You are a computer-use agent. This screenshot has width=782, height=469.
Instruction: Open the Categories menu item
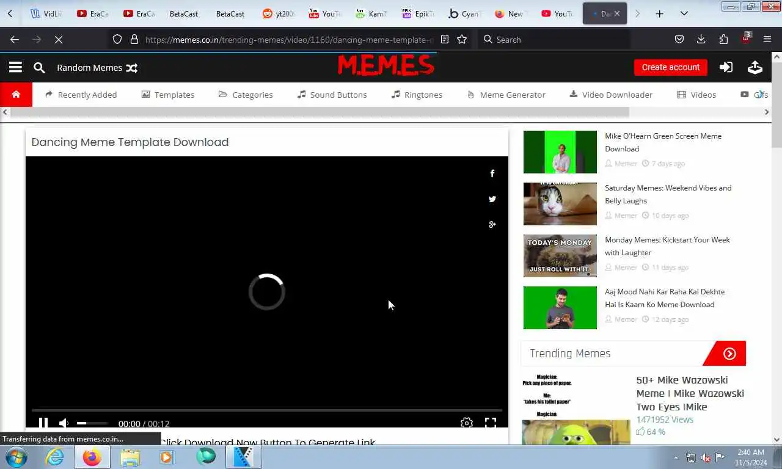[x=246, y=95]
